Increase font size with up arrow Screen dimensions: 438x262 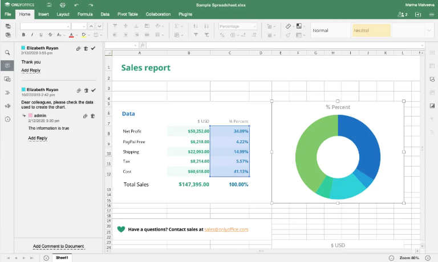click(x=91, y=26)
